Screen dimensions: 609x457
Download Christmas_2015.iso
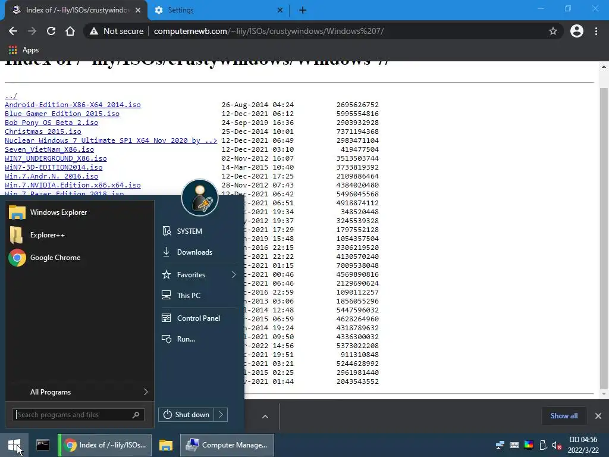(x=43, y=132)
